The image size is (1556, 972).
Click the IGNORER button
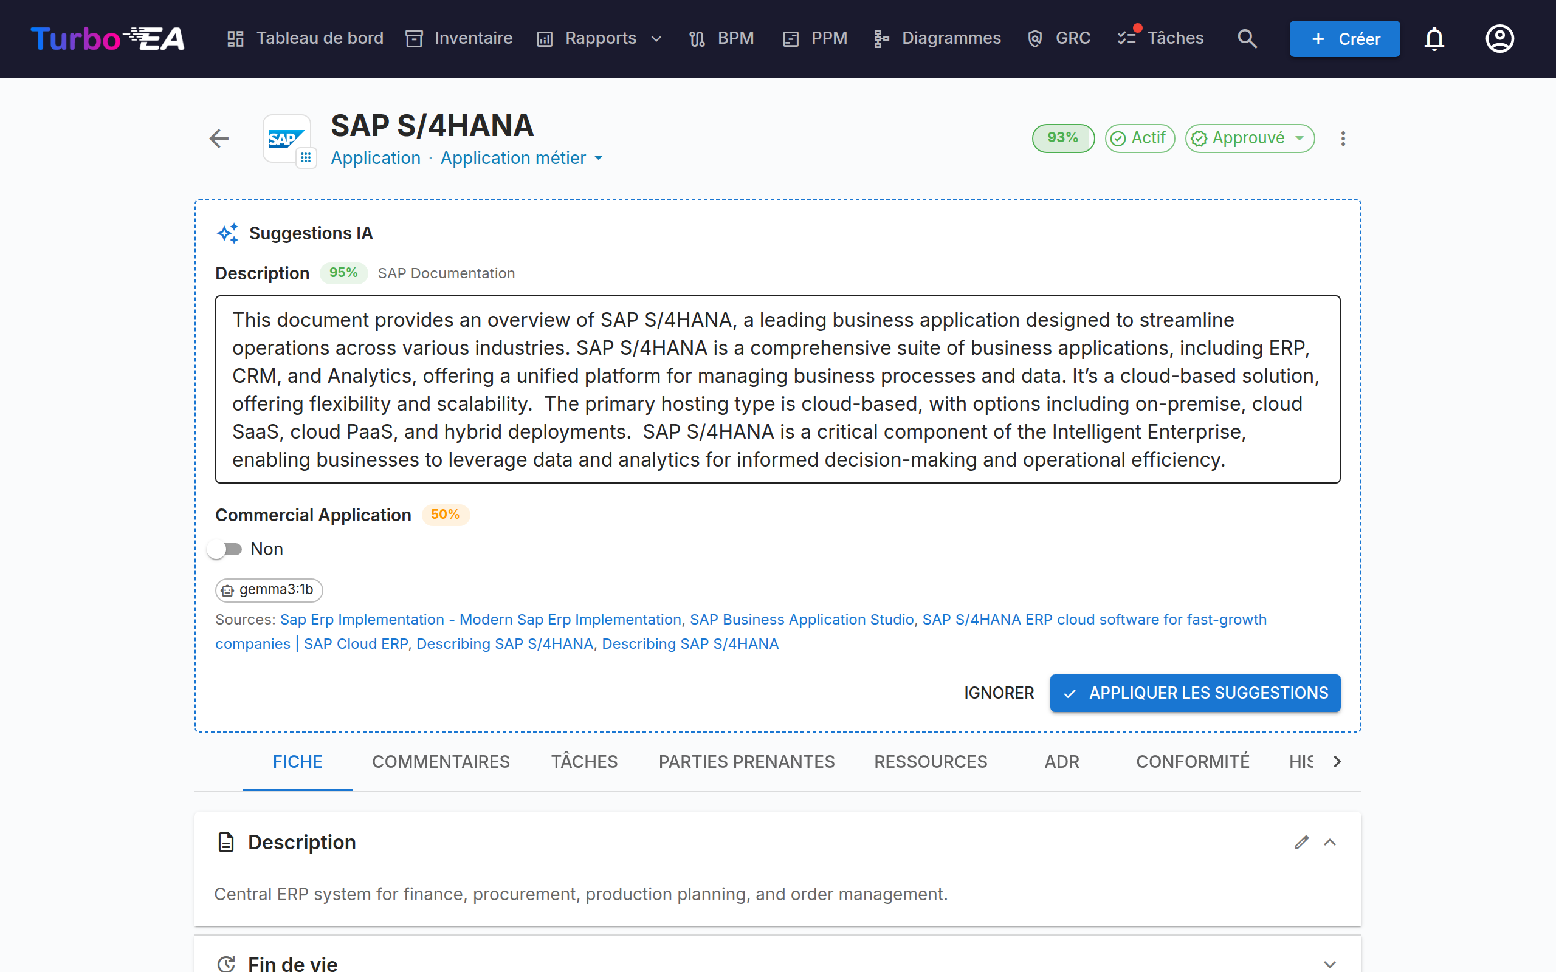point(999,693)
